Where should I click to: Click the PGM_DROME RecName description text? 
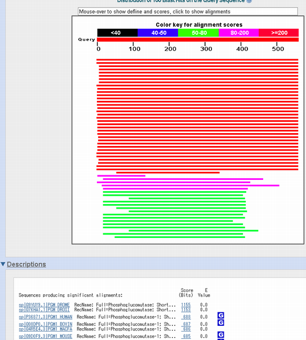(125, 304)
